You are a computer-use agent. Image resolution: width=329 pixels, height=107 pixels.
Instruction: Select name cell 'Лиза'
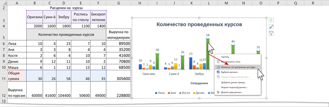tap(17, 43)
